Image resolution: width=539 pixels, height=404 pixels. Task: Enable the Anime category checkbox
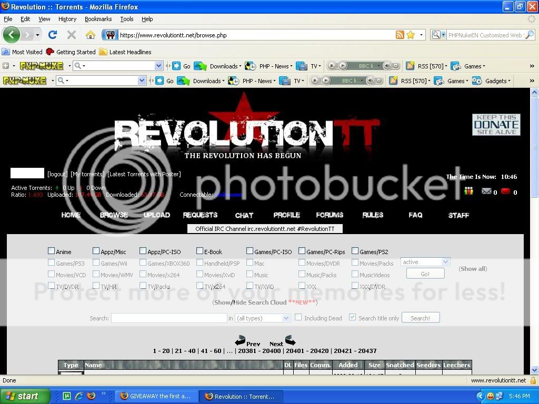pyautogui.click(x=52, y=251)
